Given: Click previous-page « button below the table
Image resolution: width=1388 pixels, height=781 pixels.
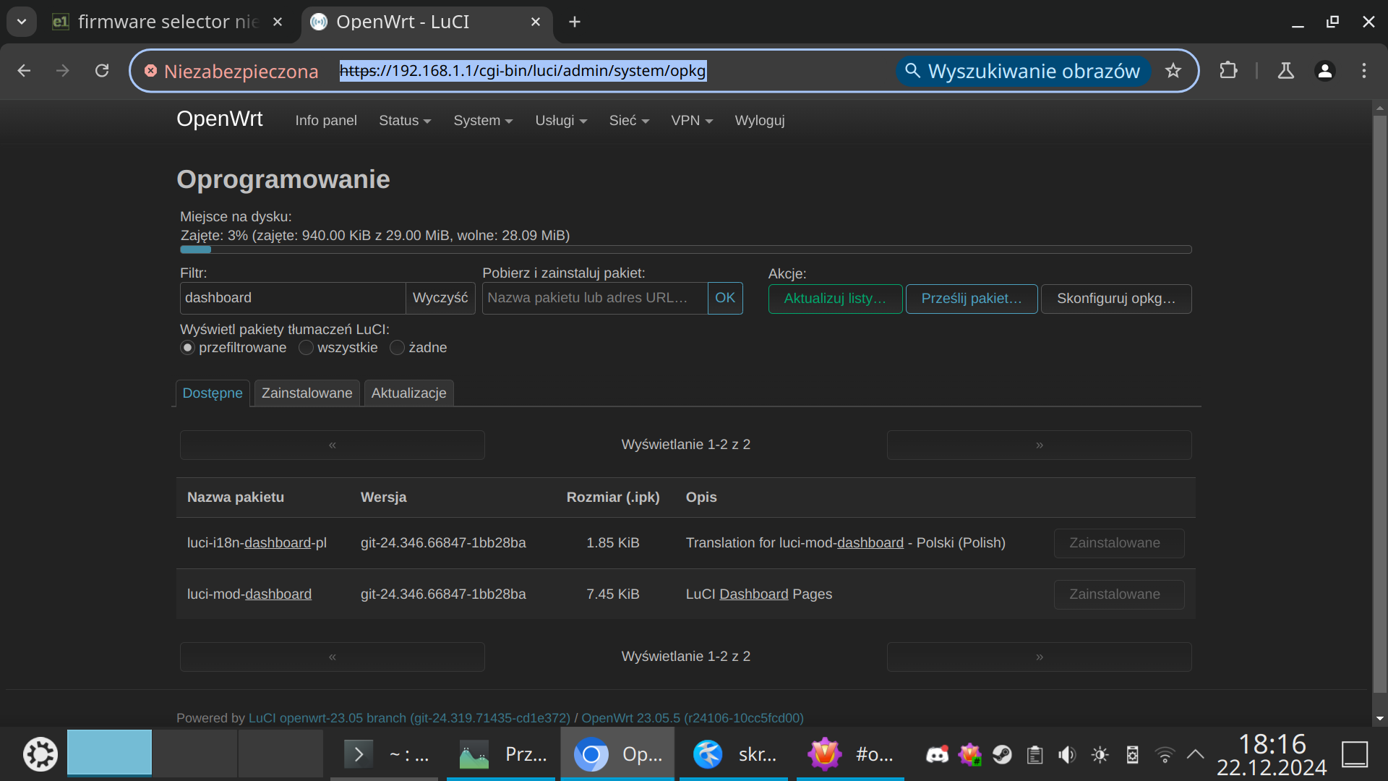Looking at the screenshot, I should coord(333,657).
